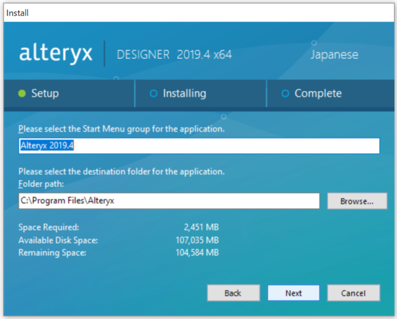Click into the Start Menu group field
Image resolution: width=397 pixels, height=319 pixels.
pyautogui.click(x=199, y=146)
